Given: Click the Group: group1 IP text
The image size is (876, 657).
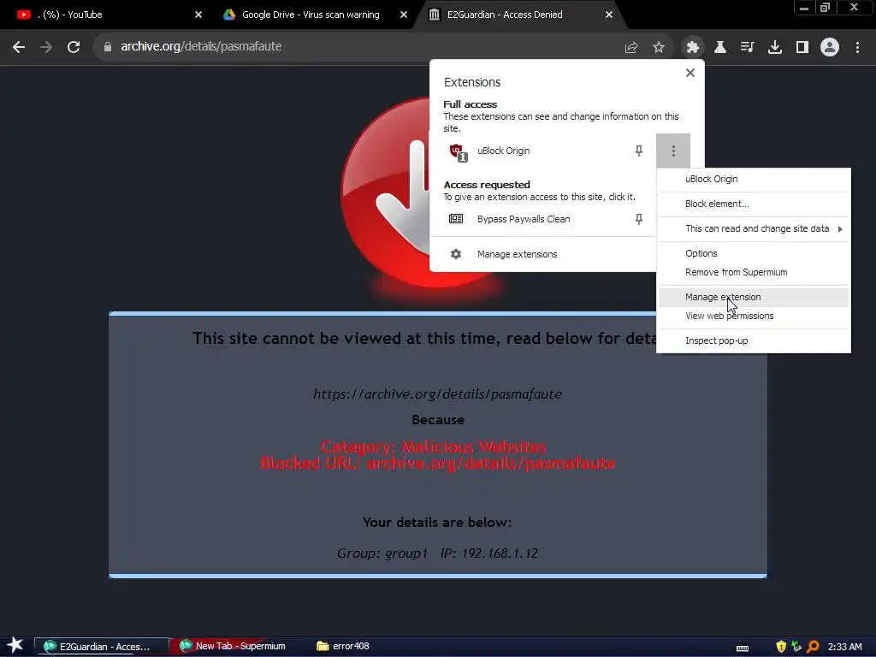Looking at the screenshot, I should [x=437, y=553].
